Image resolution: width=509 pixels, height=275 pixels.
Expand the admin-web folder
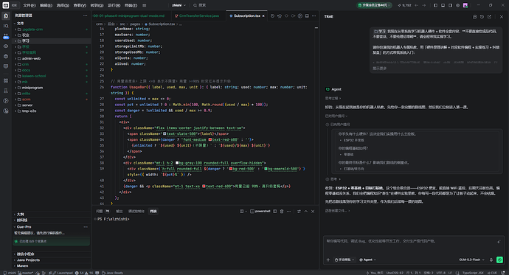[x=52, y=58]
